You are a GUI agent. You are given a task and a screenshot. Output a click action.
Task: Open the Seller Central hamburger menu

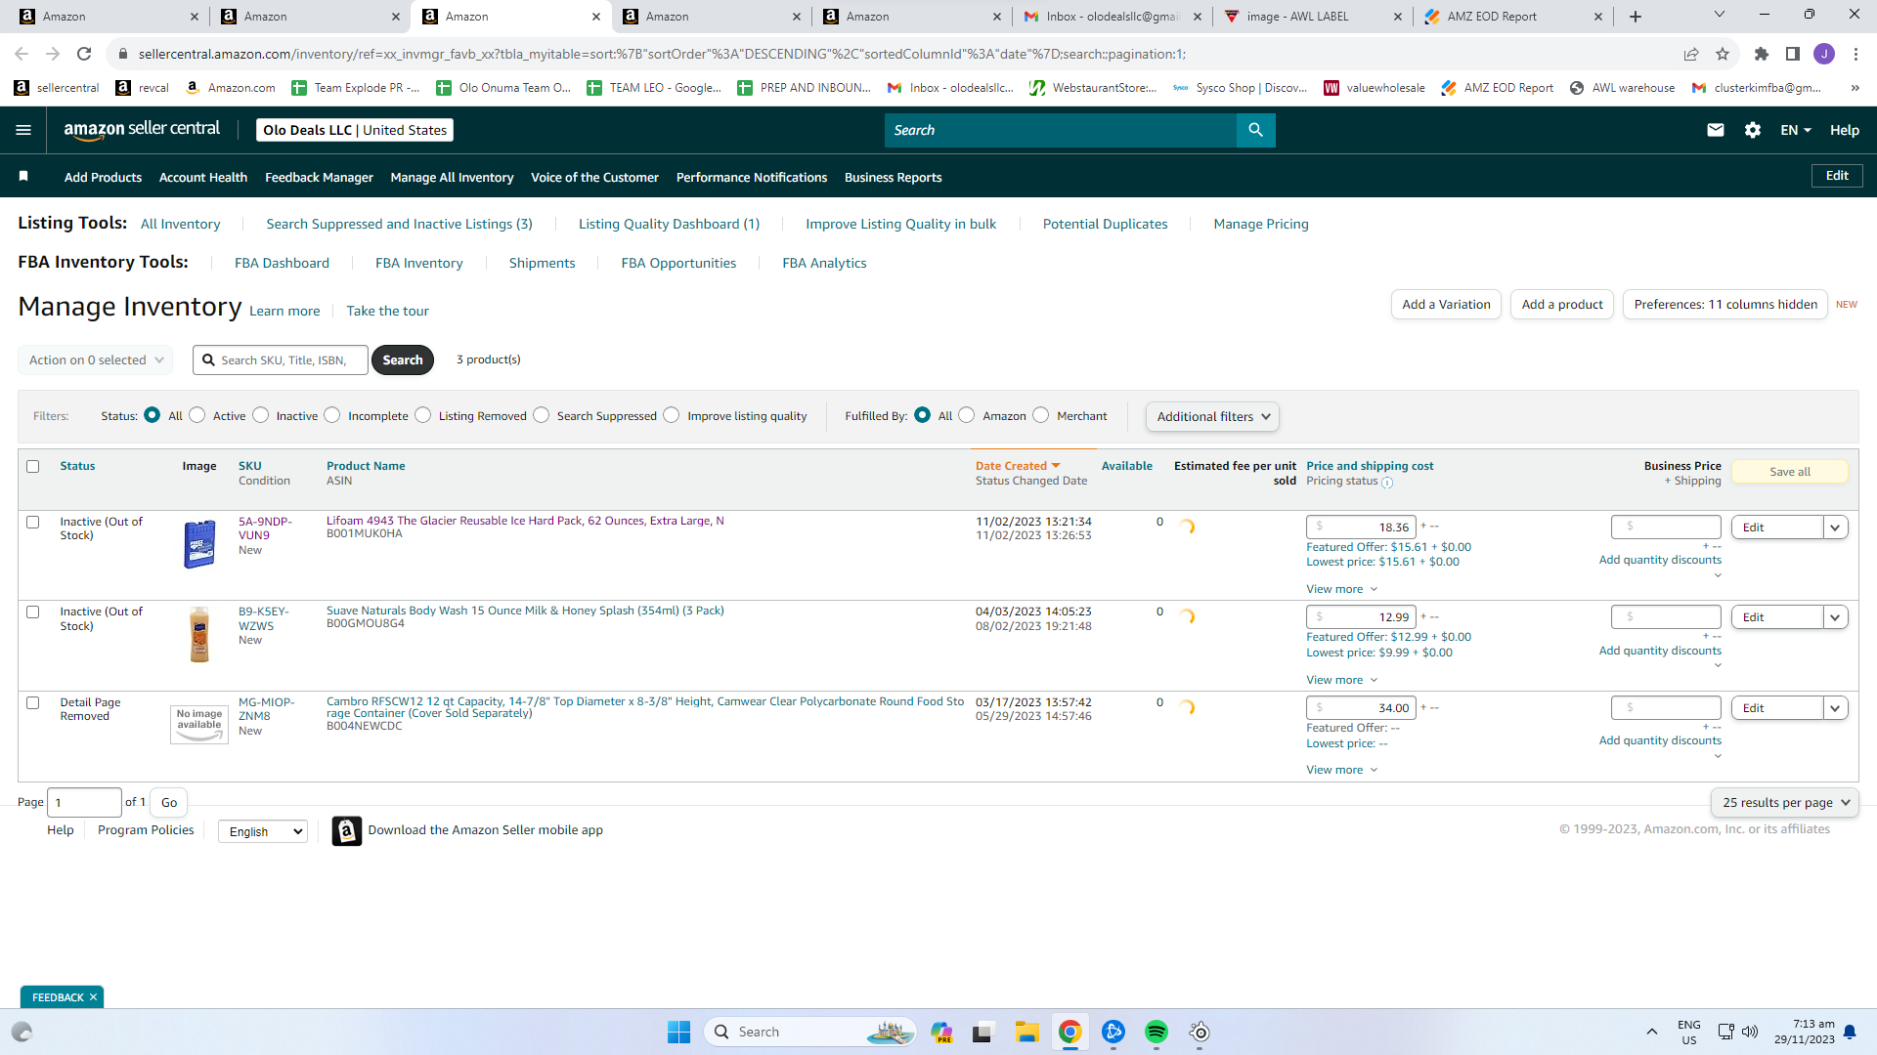point(23,130)
